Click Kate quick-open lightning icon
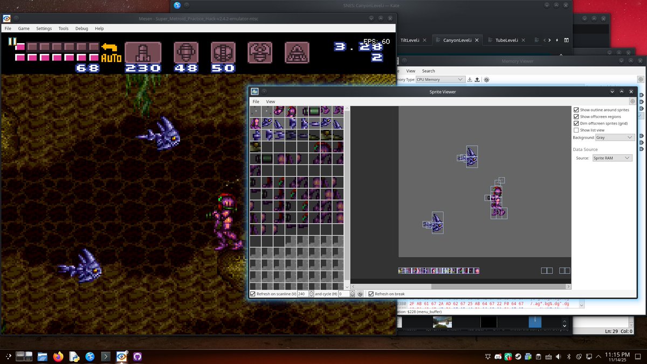The image size is (647, 364). [x=557, y=40]
